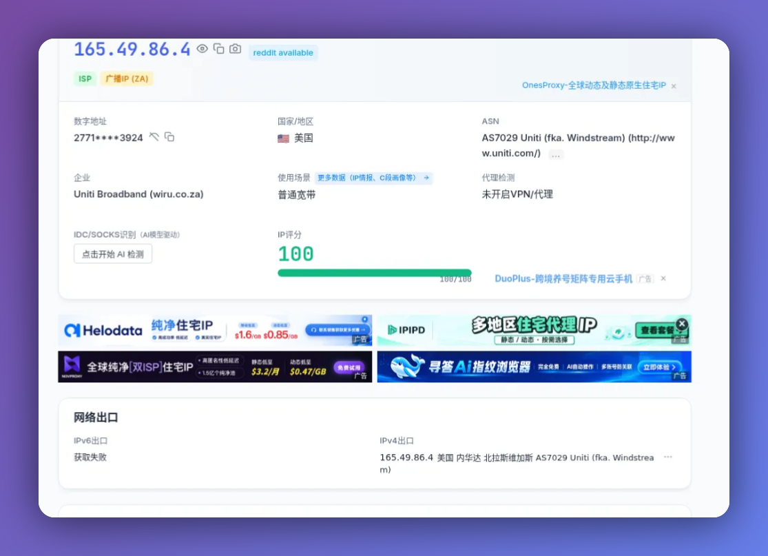Click the IP score progress bar

[x=375, y=273]
